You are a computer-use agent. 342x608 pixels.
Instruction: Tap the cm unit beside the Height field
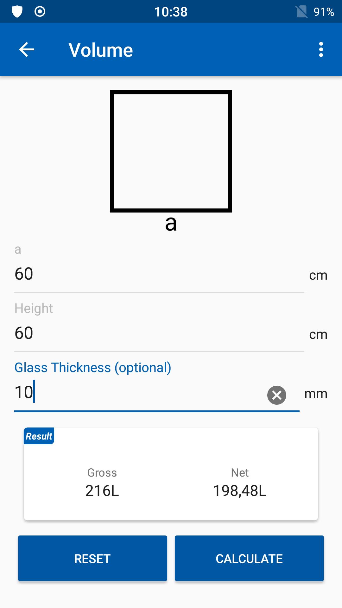tap(318, 334)
